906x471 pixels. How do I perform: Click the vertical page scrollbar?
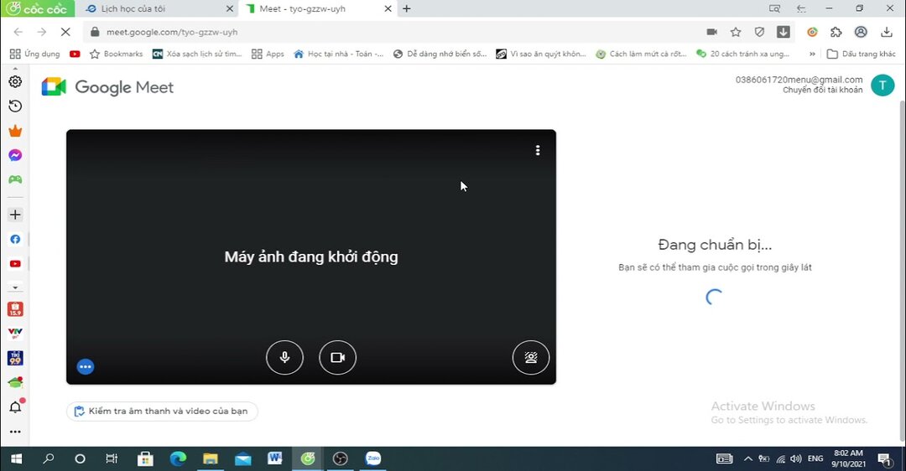point(902,272)
